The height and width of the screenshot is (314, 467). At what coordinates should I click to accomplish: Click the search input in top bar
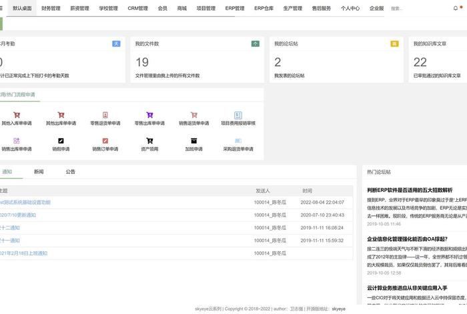(417, 9)
